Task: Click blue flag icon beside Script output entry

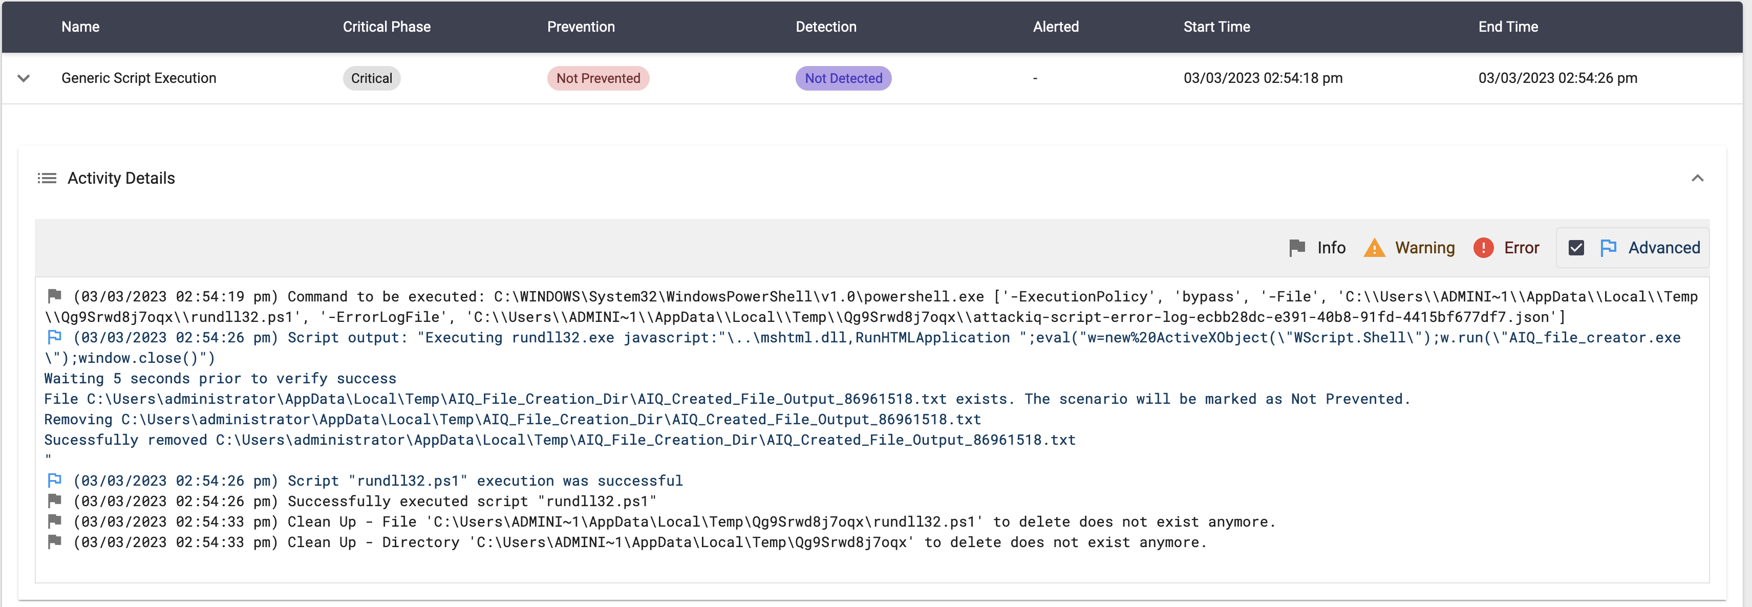Action: coord(54,336)
